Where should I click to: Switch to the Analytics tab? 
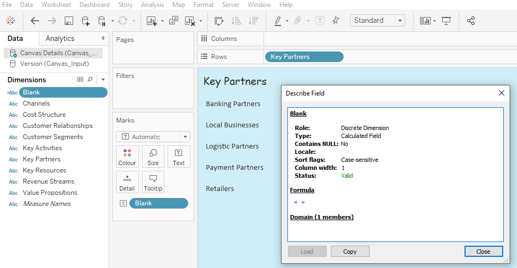pyautogui.click(x=60, y=38)
